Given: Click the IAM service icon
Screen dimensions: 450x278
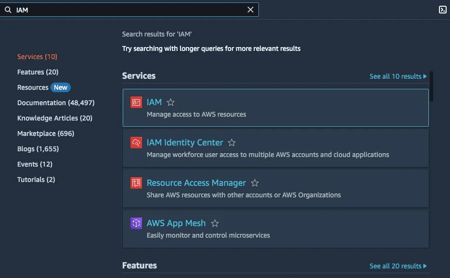Looking at the screenshot, I should tap(136, 102).
